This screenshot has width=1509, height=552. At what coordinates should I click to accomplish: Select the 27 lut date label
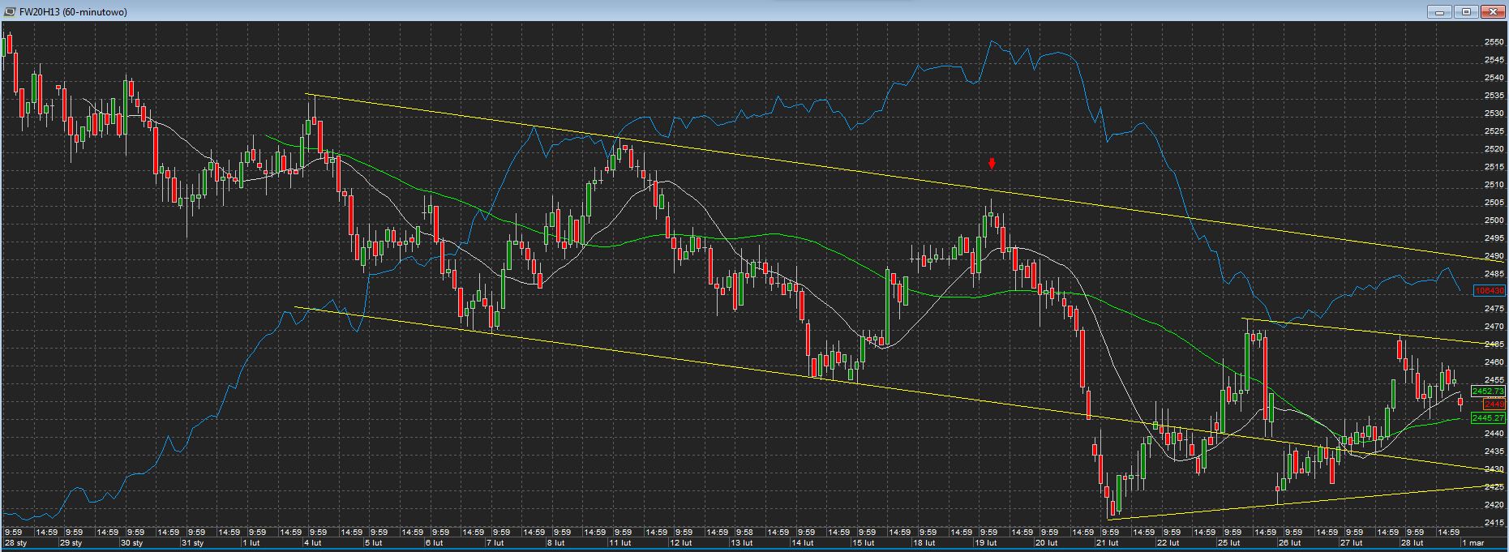(x=1350, y=543)
